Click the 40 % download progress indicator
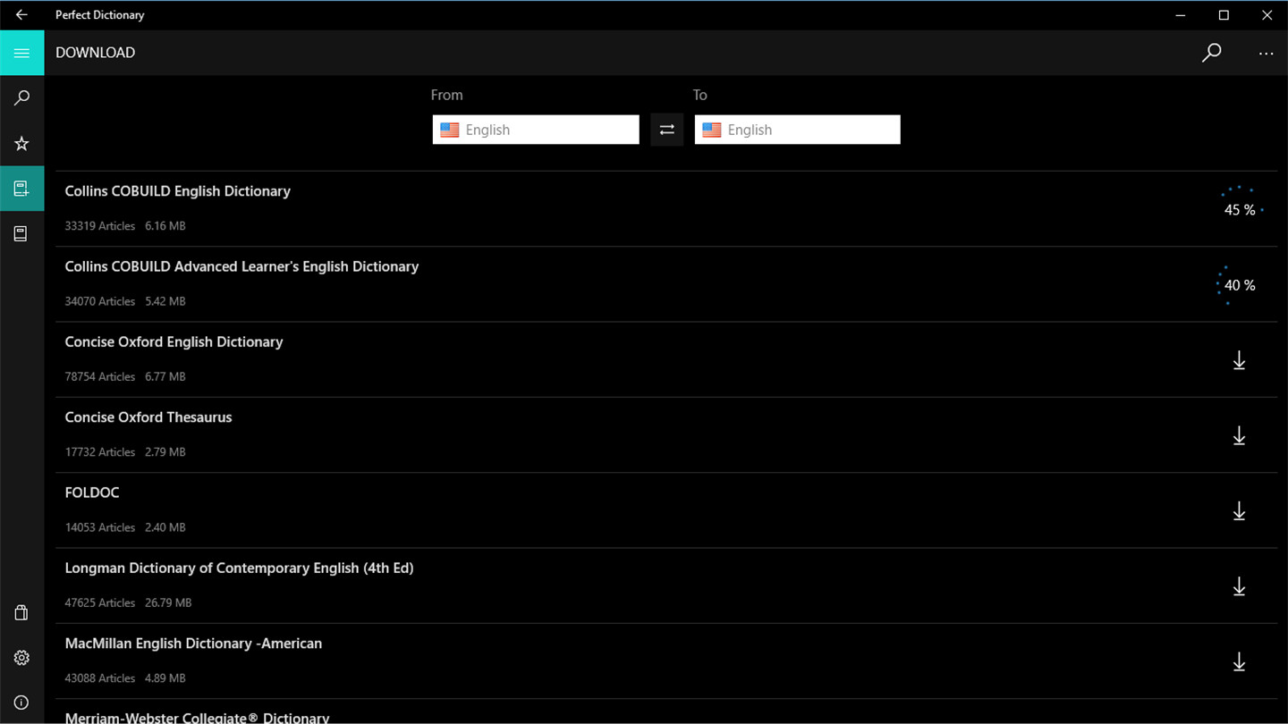Screen dimensions: 1288x724 click(x=1240, y=285)
